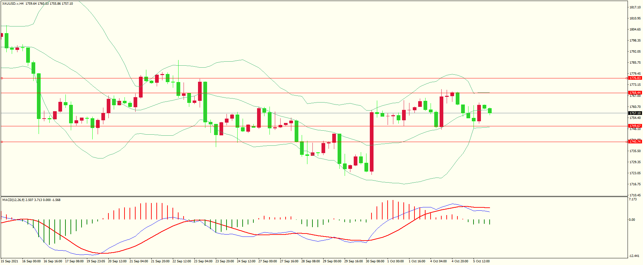Click the 15 Sep 2021 time label
Image resolution: width=643 pixels, height=265 pixels.
point(10,261)
